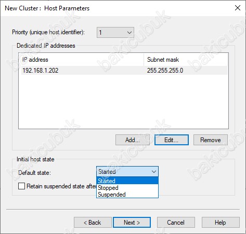The width and height of the screenshot is (246, 234).
Task: Proceed with the Next > button
Action: 132,223
